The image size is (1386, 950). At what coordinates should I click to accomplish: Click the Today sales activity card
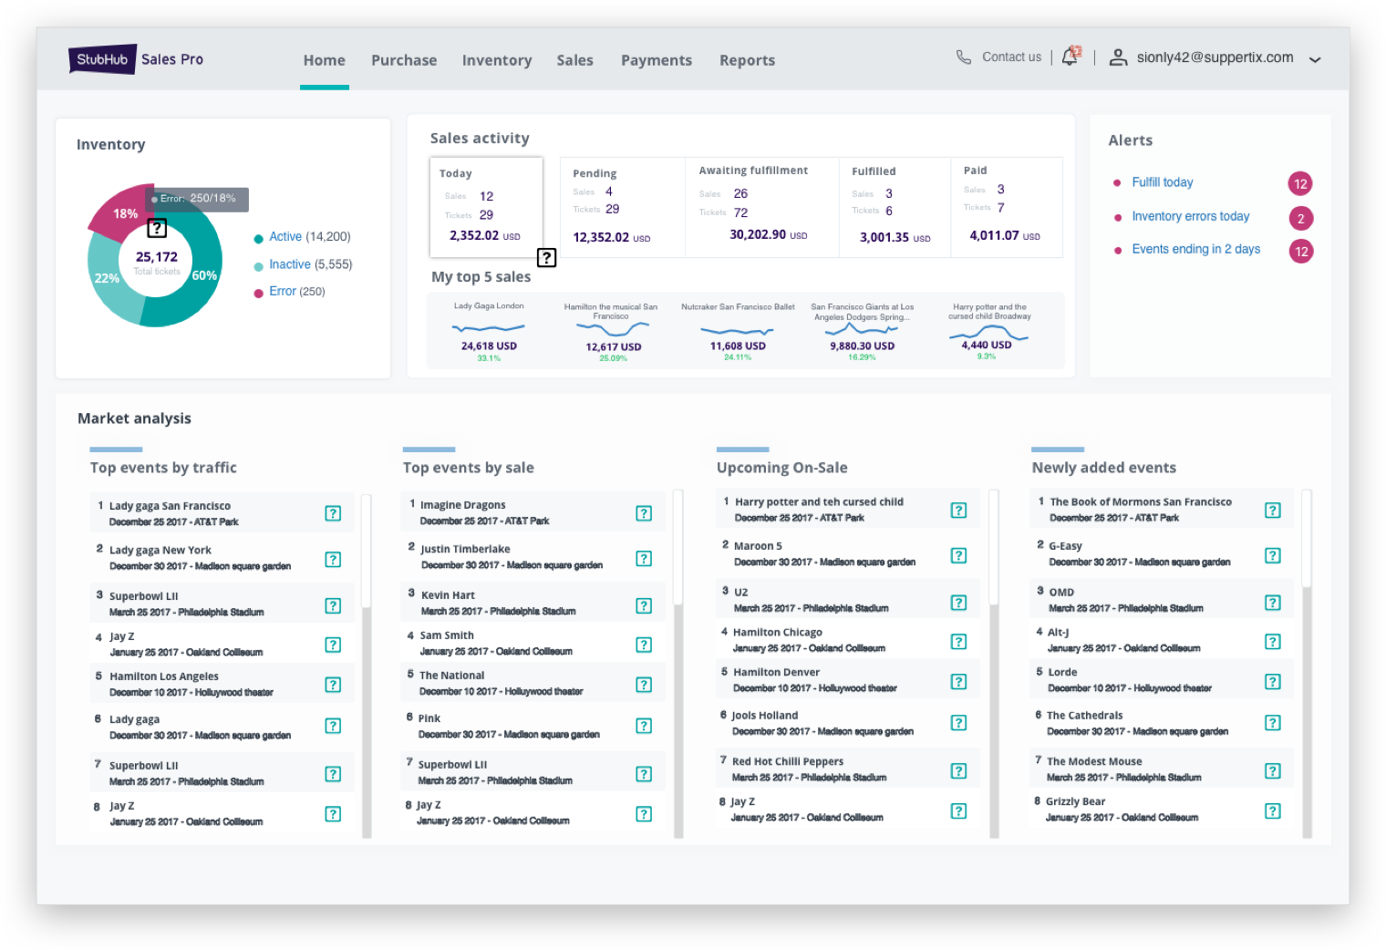(486, 207)
